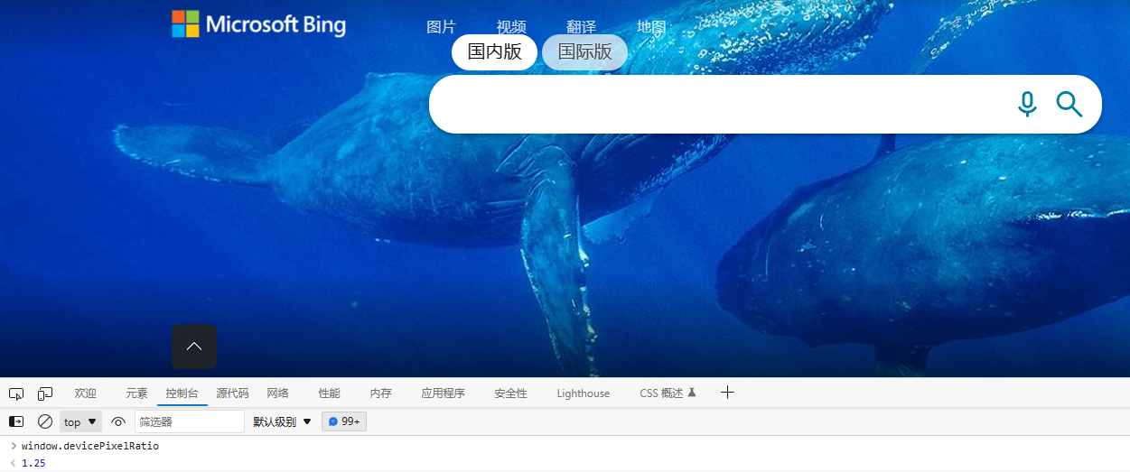The image size is (1130, 472).
Task: Click the Microsoft Bing logo
Action: coord(259,24)
